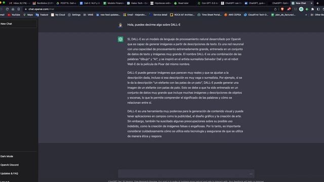Start a New Chat in sidebar
Viewport: 324px width, 182px height.
coord(18,24)
